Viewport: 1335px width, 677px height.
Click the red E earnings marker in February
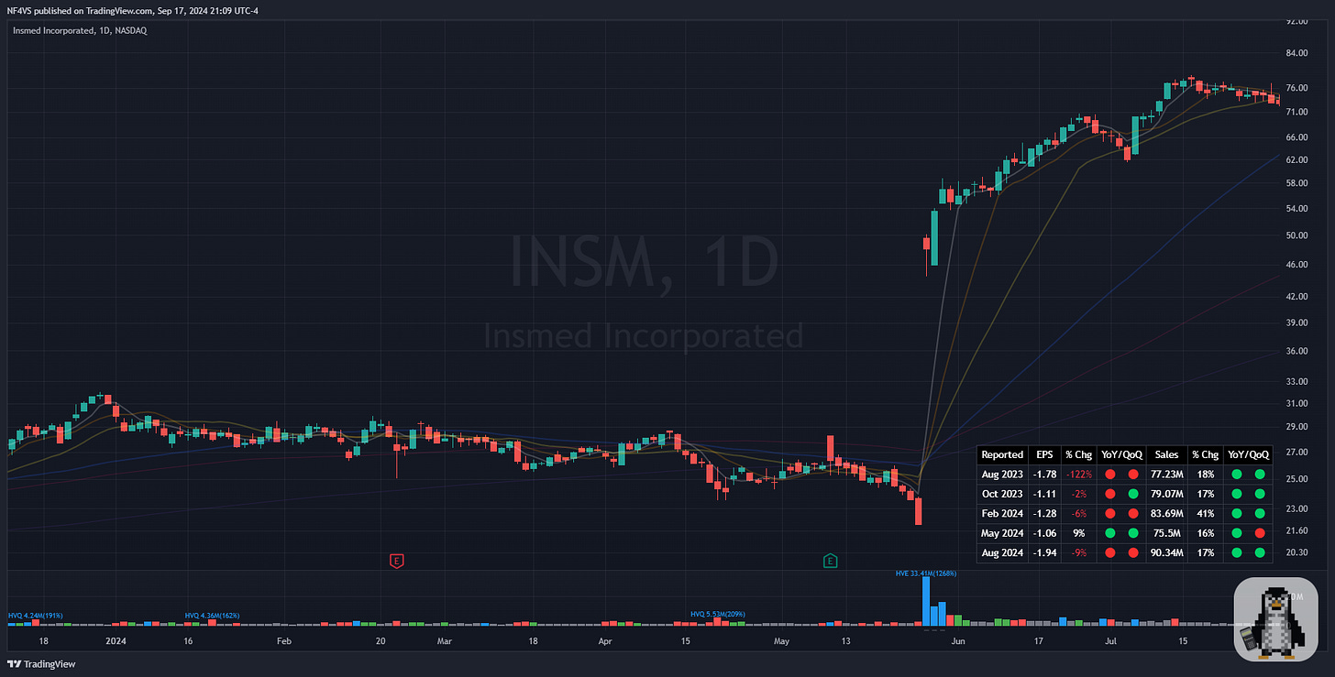(397, 561)
